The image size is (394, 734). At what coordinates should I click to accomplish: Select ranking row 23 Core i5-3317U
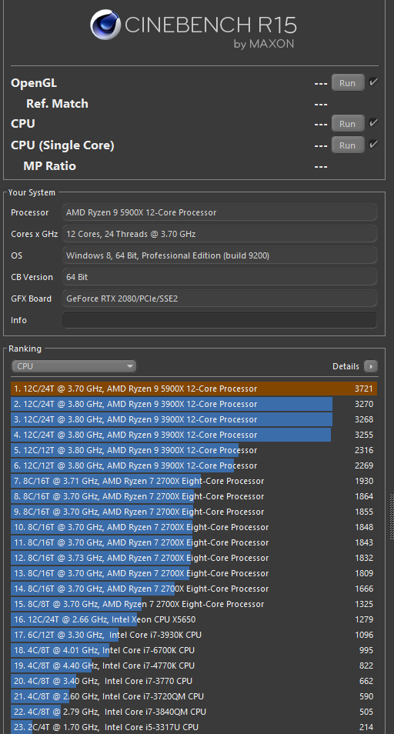click(x=194, y=727)
